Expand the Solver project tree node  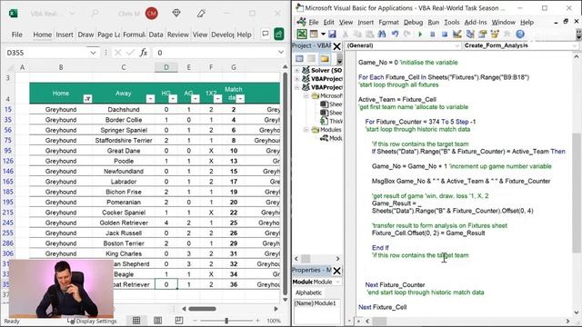click(296, 70)
